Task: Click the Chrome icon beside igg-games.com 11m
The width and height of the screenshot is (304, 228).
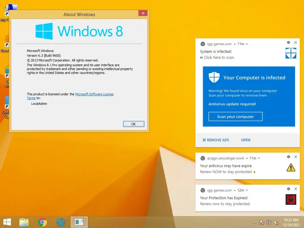Action: point(202,44)
